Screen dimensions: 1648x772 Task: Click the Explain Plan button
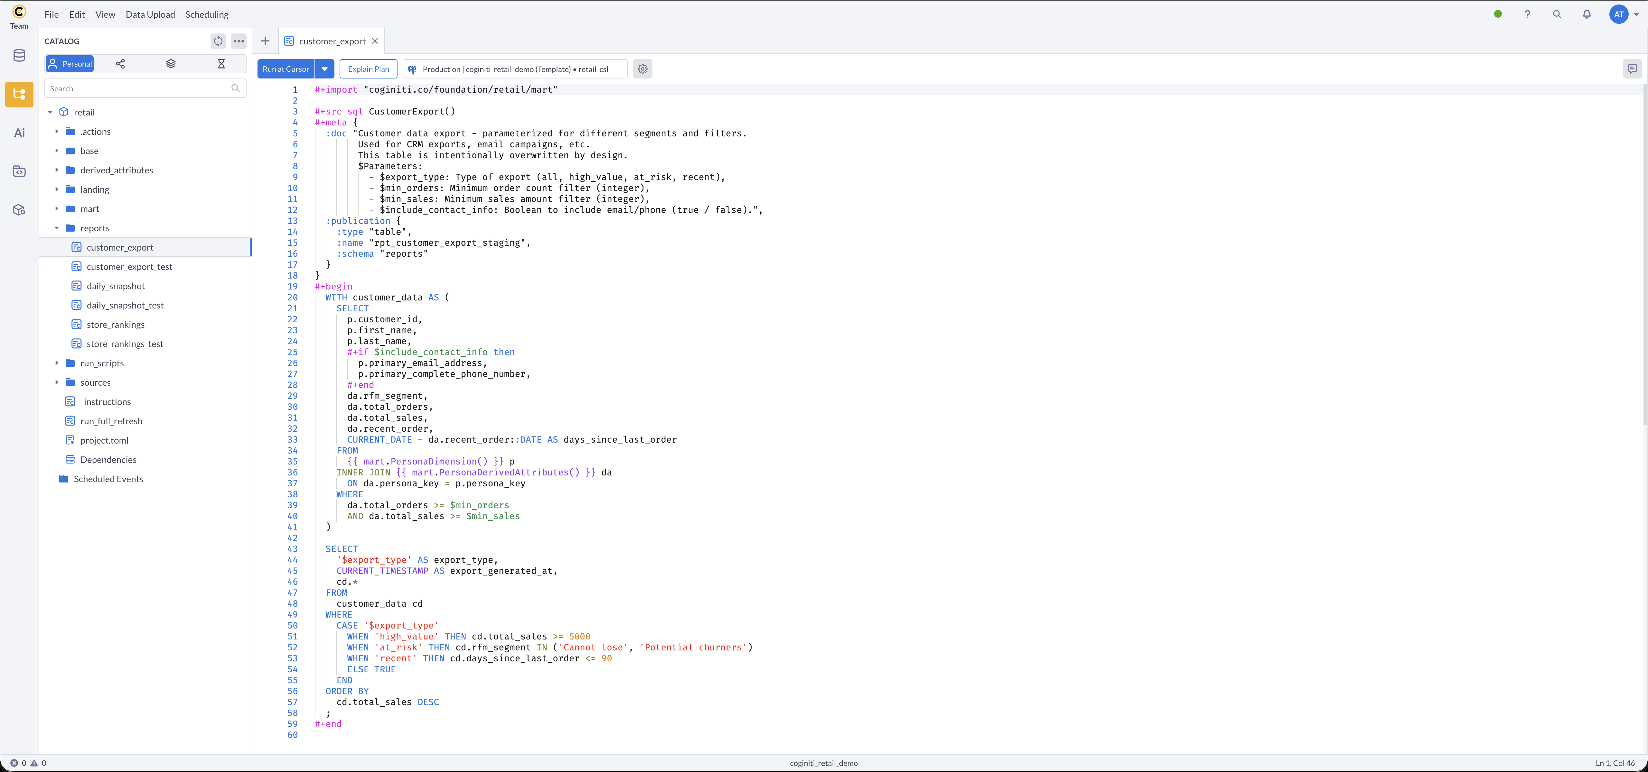tap(368, 69)
